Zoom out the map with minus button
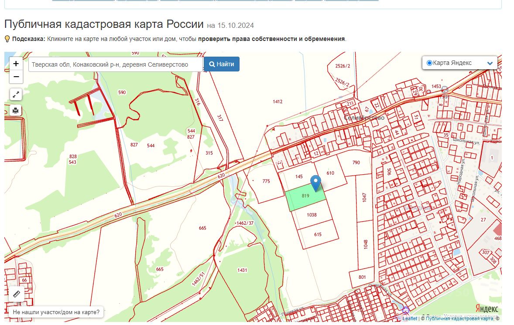Image resolution: width=514 pixels, height=325 pixels. (16, 77)
